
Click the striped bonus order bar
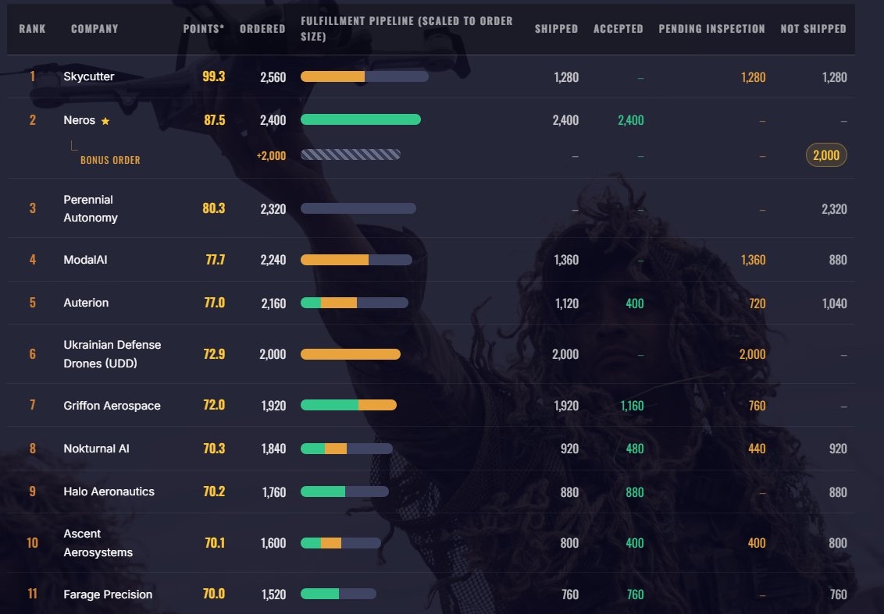click(x=351, y=154)
